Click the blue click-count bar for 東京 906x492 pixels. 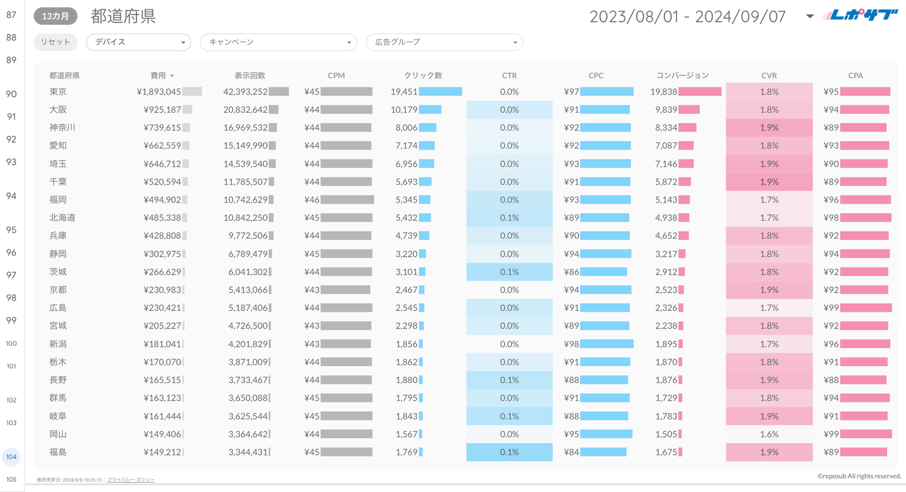pos(440,92)
